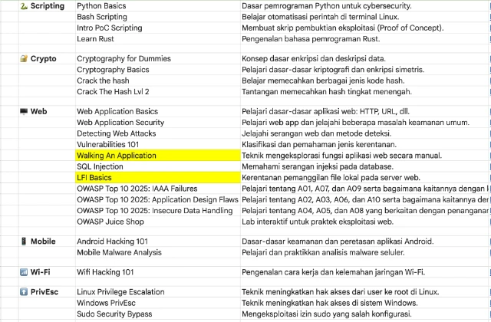Select the Crack the hash cell
Viewport: 491px width, 322px height.
tap(158, 80)
